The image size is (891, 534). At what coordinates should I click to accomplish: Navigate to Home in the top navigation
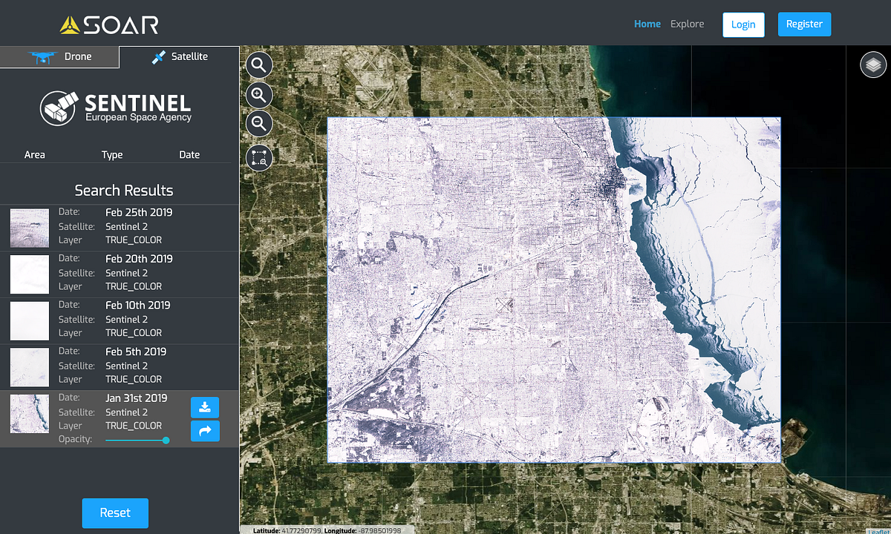tap(647, 24)
